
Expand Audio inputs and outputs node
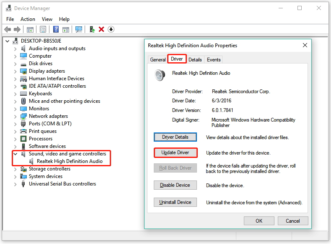coord(15,49)
